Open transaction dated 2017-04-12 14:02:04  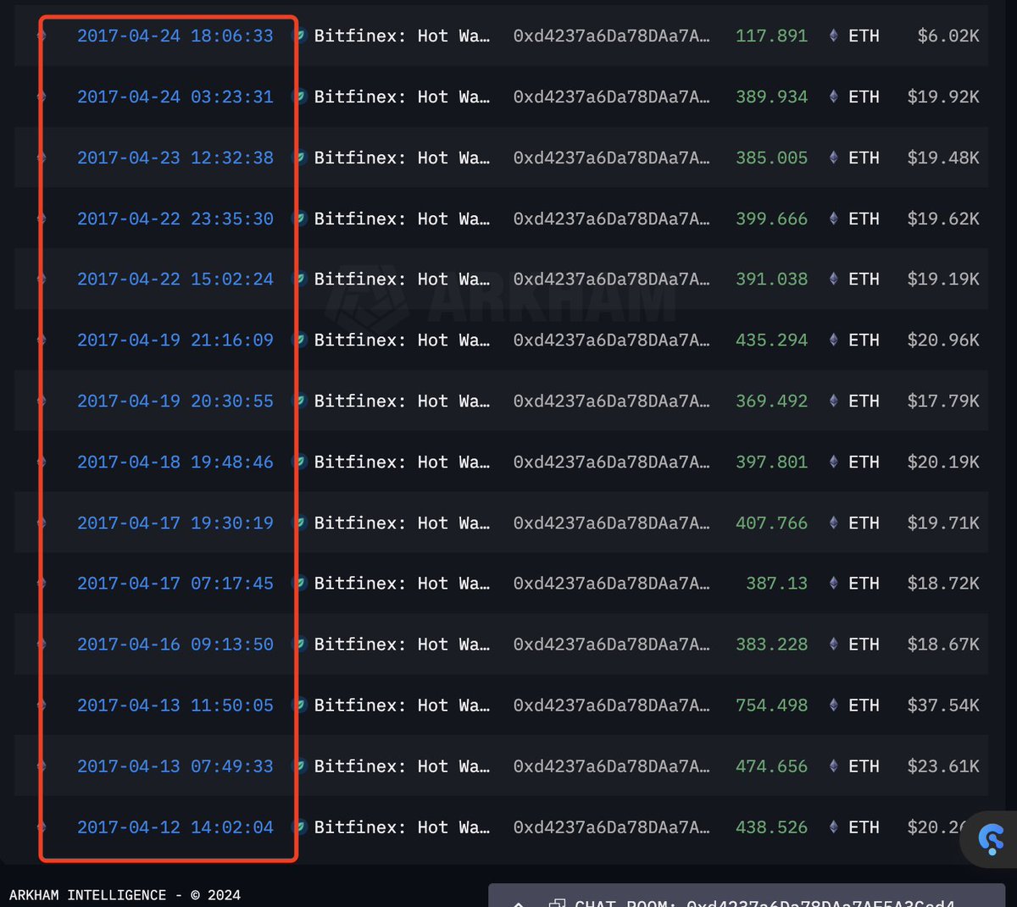(175, 827)
